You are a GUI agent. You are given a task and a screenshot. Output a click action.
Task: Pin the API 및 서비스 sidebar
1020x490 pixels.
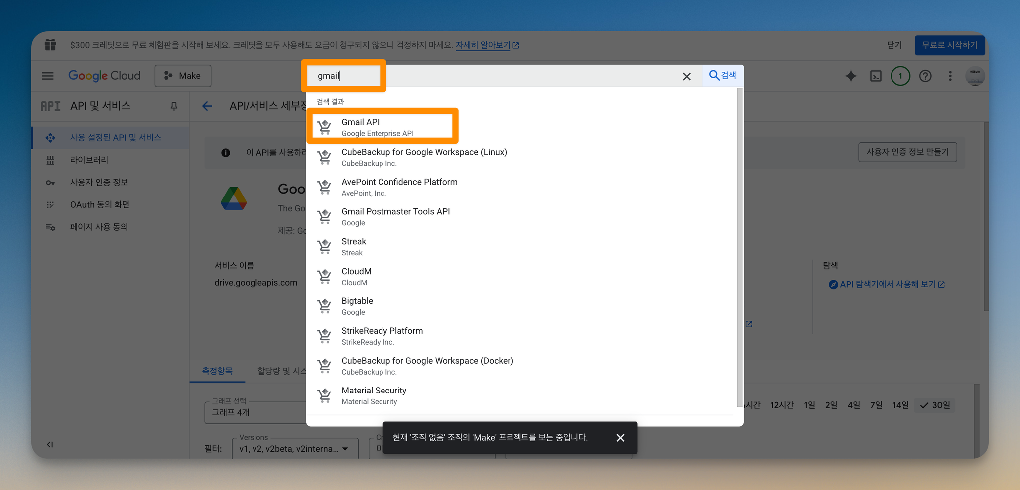point(174,106)
